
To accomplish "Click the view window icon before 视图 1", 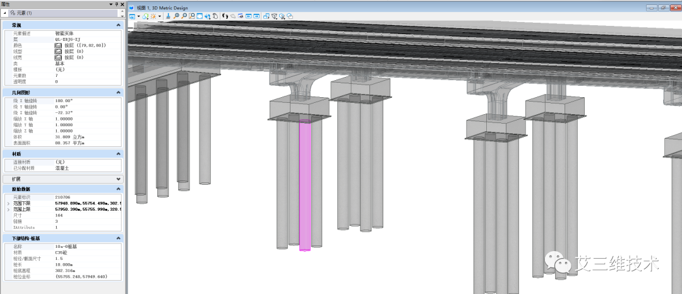I will [132, 8].
